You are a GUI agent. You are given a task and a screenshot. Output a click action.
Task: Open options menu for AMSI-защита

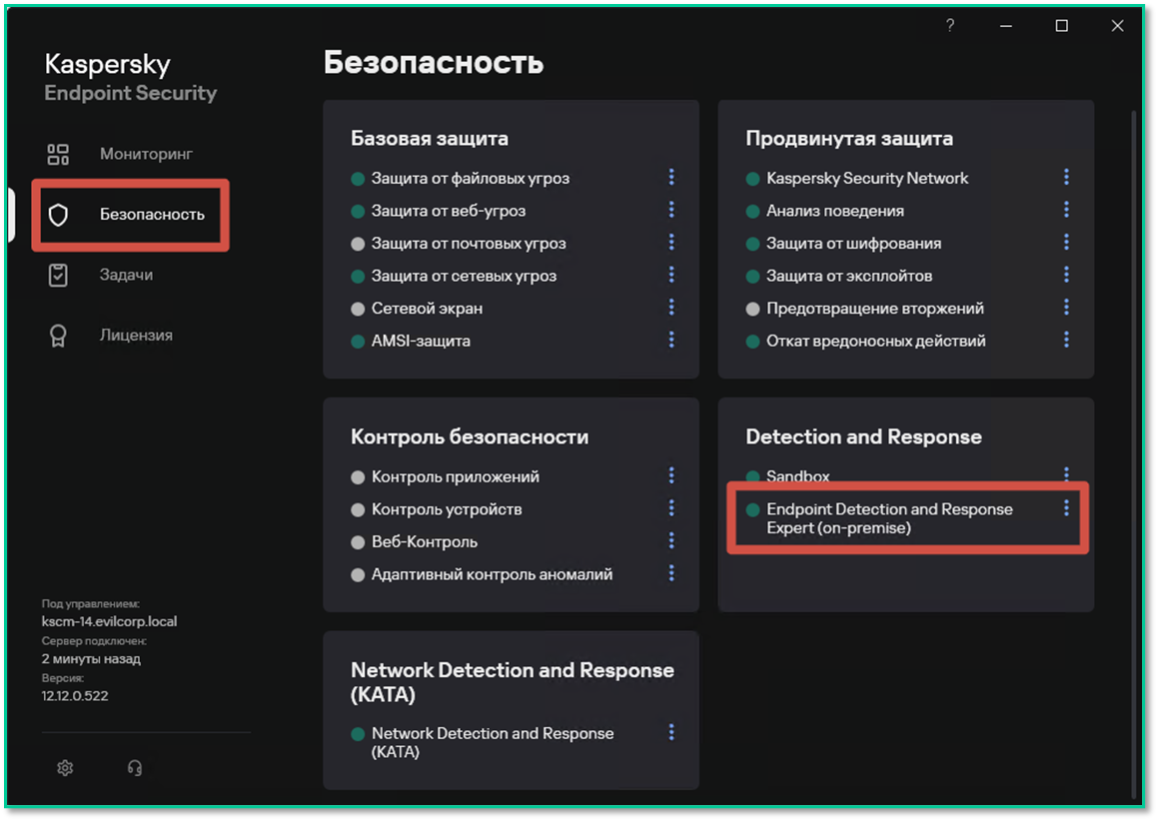[671, 340]
